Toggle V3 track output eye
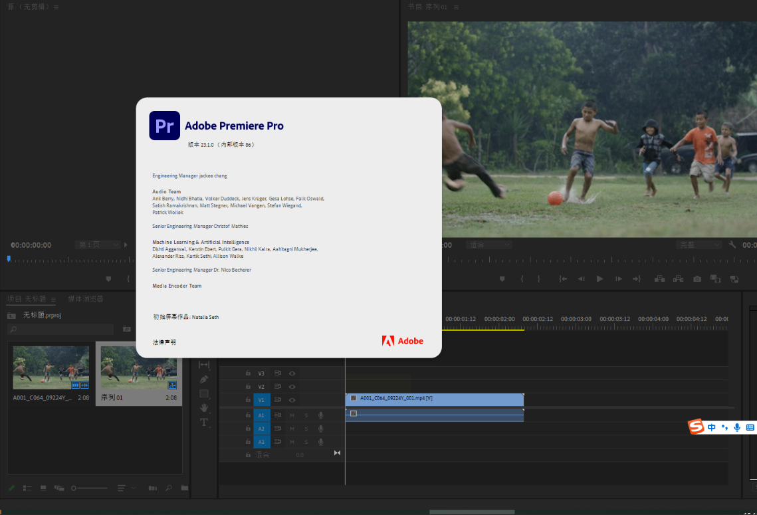This screenshot has width=757, height=515. click(x=292, y=373)
